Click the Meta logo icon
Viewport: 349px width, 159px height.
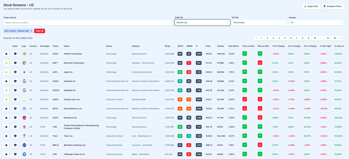tap(24, 109)
